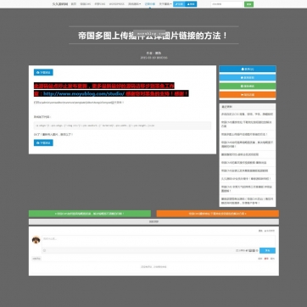Click the blue login button with user icon
307x307 pixels.
click(191, 4)
